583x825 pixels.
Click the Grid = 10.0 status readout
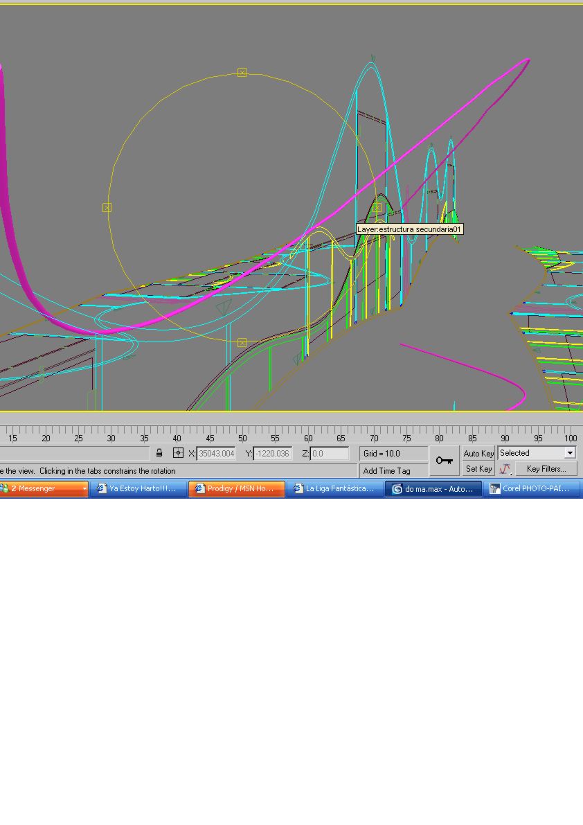393,454
